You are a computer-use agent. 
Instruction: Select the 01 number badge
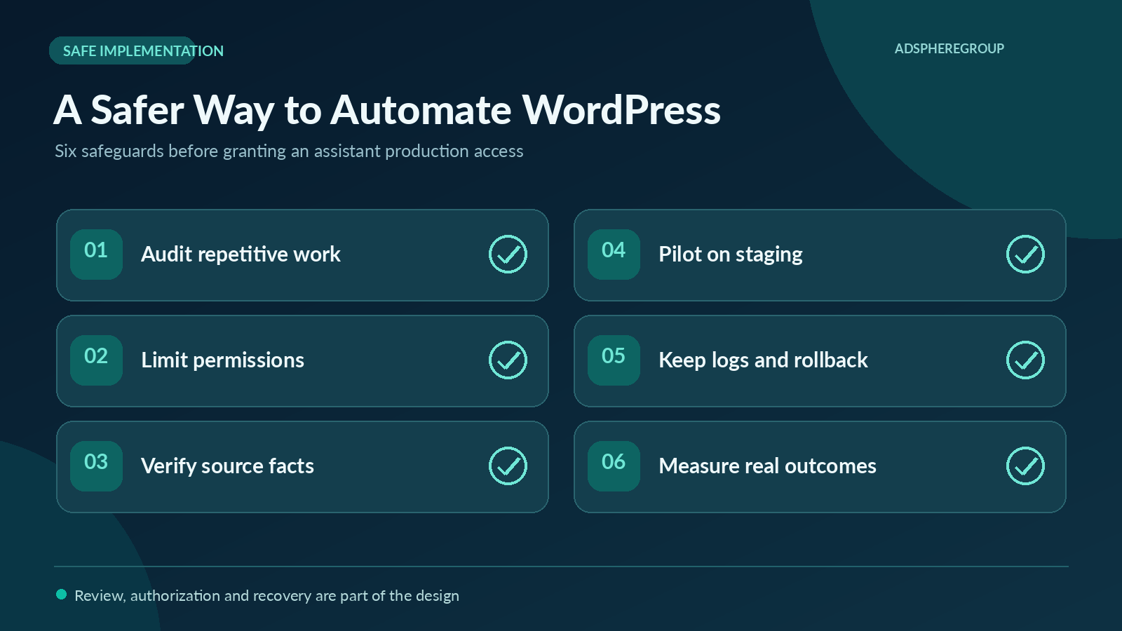coord(96,255)
